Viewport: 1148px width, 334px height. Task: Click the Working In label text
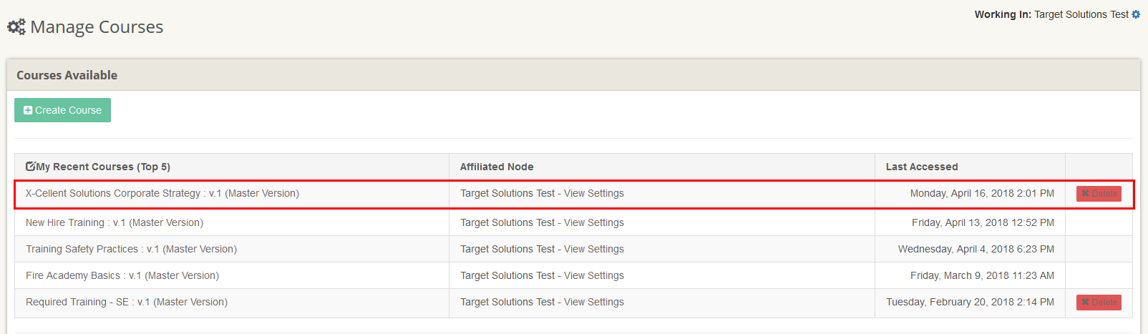[1002, 14]
